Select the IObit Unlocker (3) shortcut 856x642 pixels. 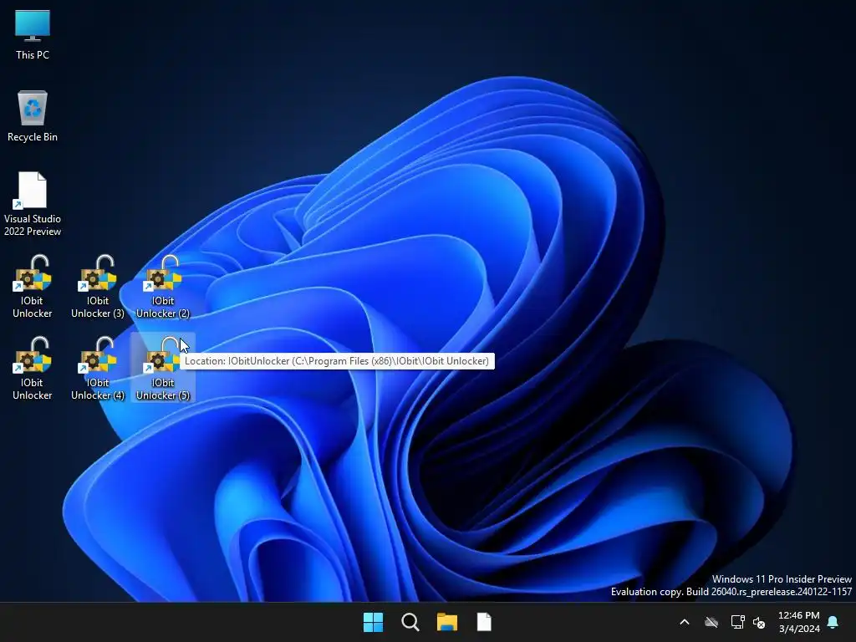pyautogui.click(x=98, y=286)
